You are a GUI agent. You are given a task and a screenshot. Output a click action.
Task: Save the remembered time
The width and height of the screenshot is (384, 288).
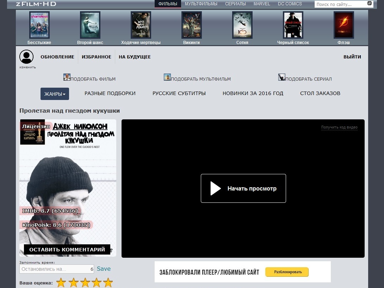[104, 269]
